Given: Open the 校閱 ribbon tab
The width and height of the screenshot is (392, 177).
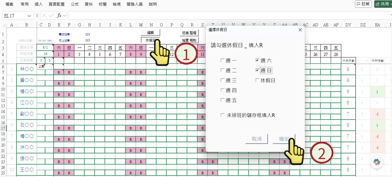Looking at the screenshot, I should pos(103,4).
